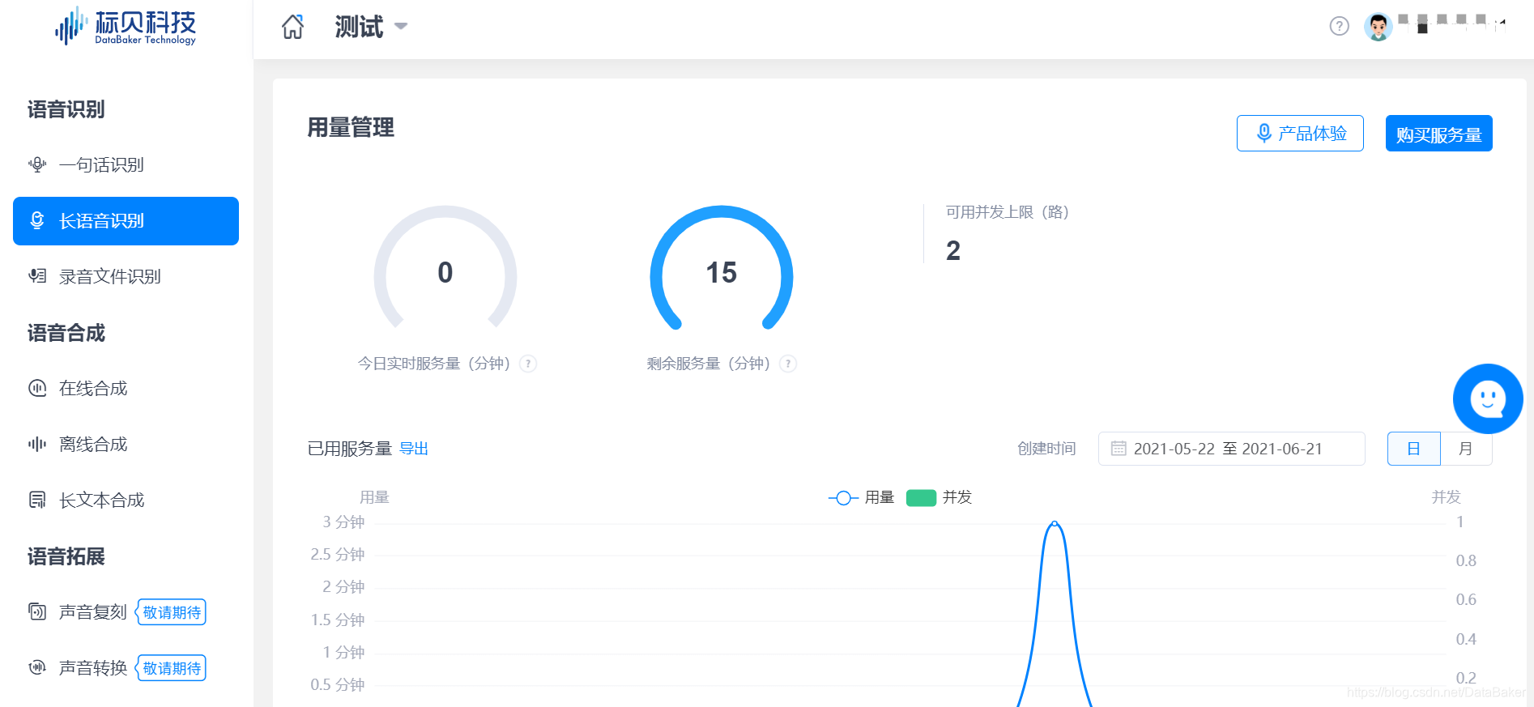Open the chat assistant floating button
The image size is (1534, 707).
pyautogui.click(x=1488, y=398)
